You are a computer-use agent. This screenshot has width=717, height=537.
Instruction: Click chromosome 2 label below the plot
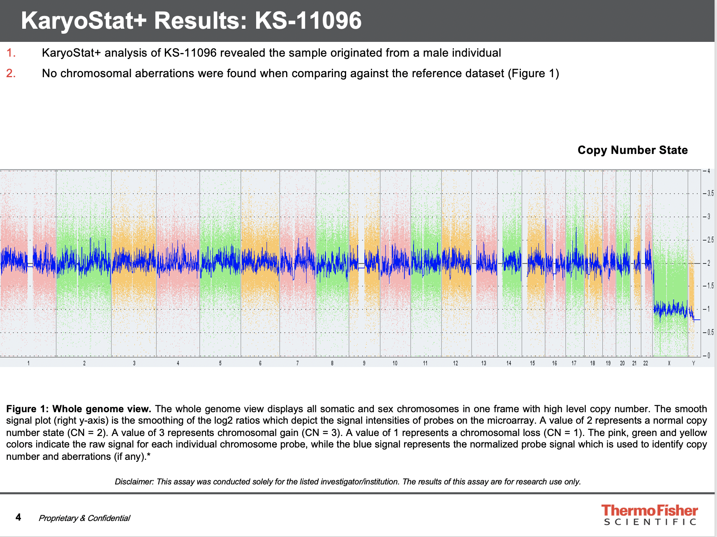pos(84,363)
